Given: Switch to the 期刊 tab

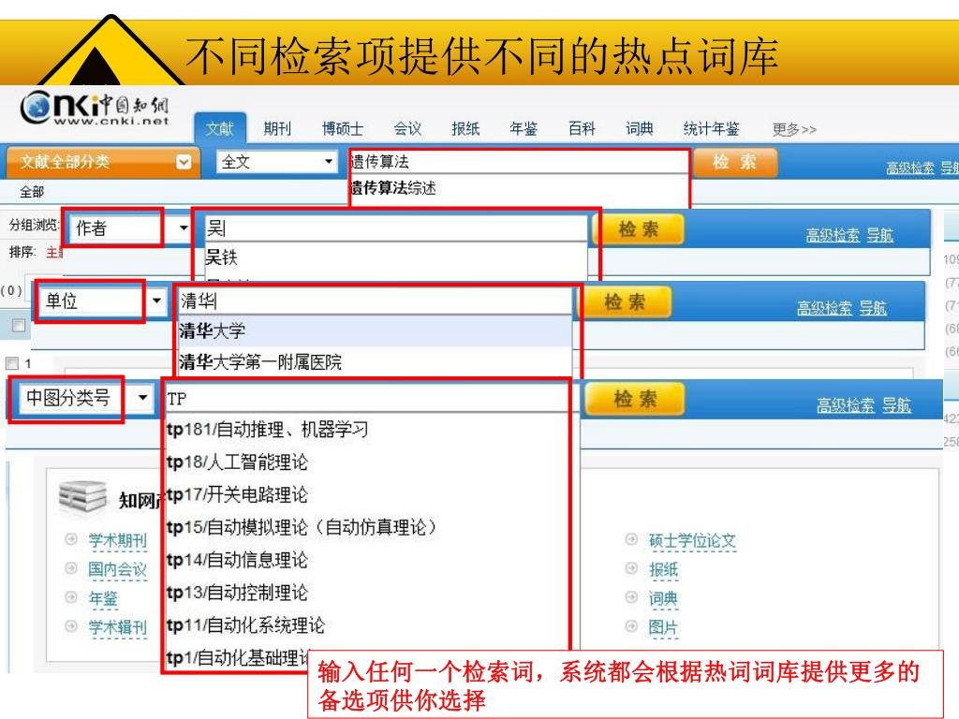Looking at the screenshot, I should pyautogui.click(x=277, y=129).
